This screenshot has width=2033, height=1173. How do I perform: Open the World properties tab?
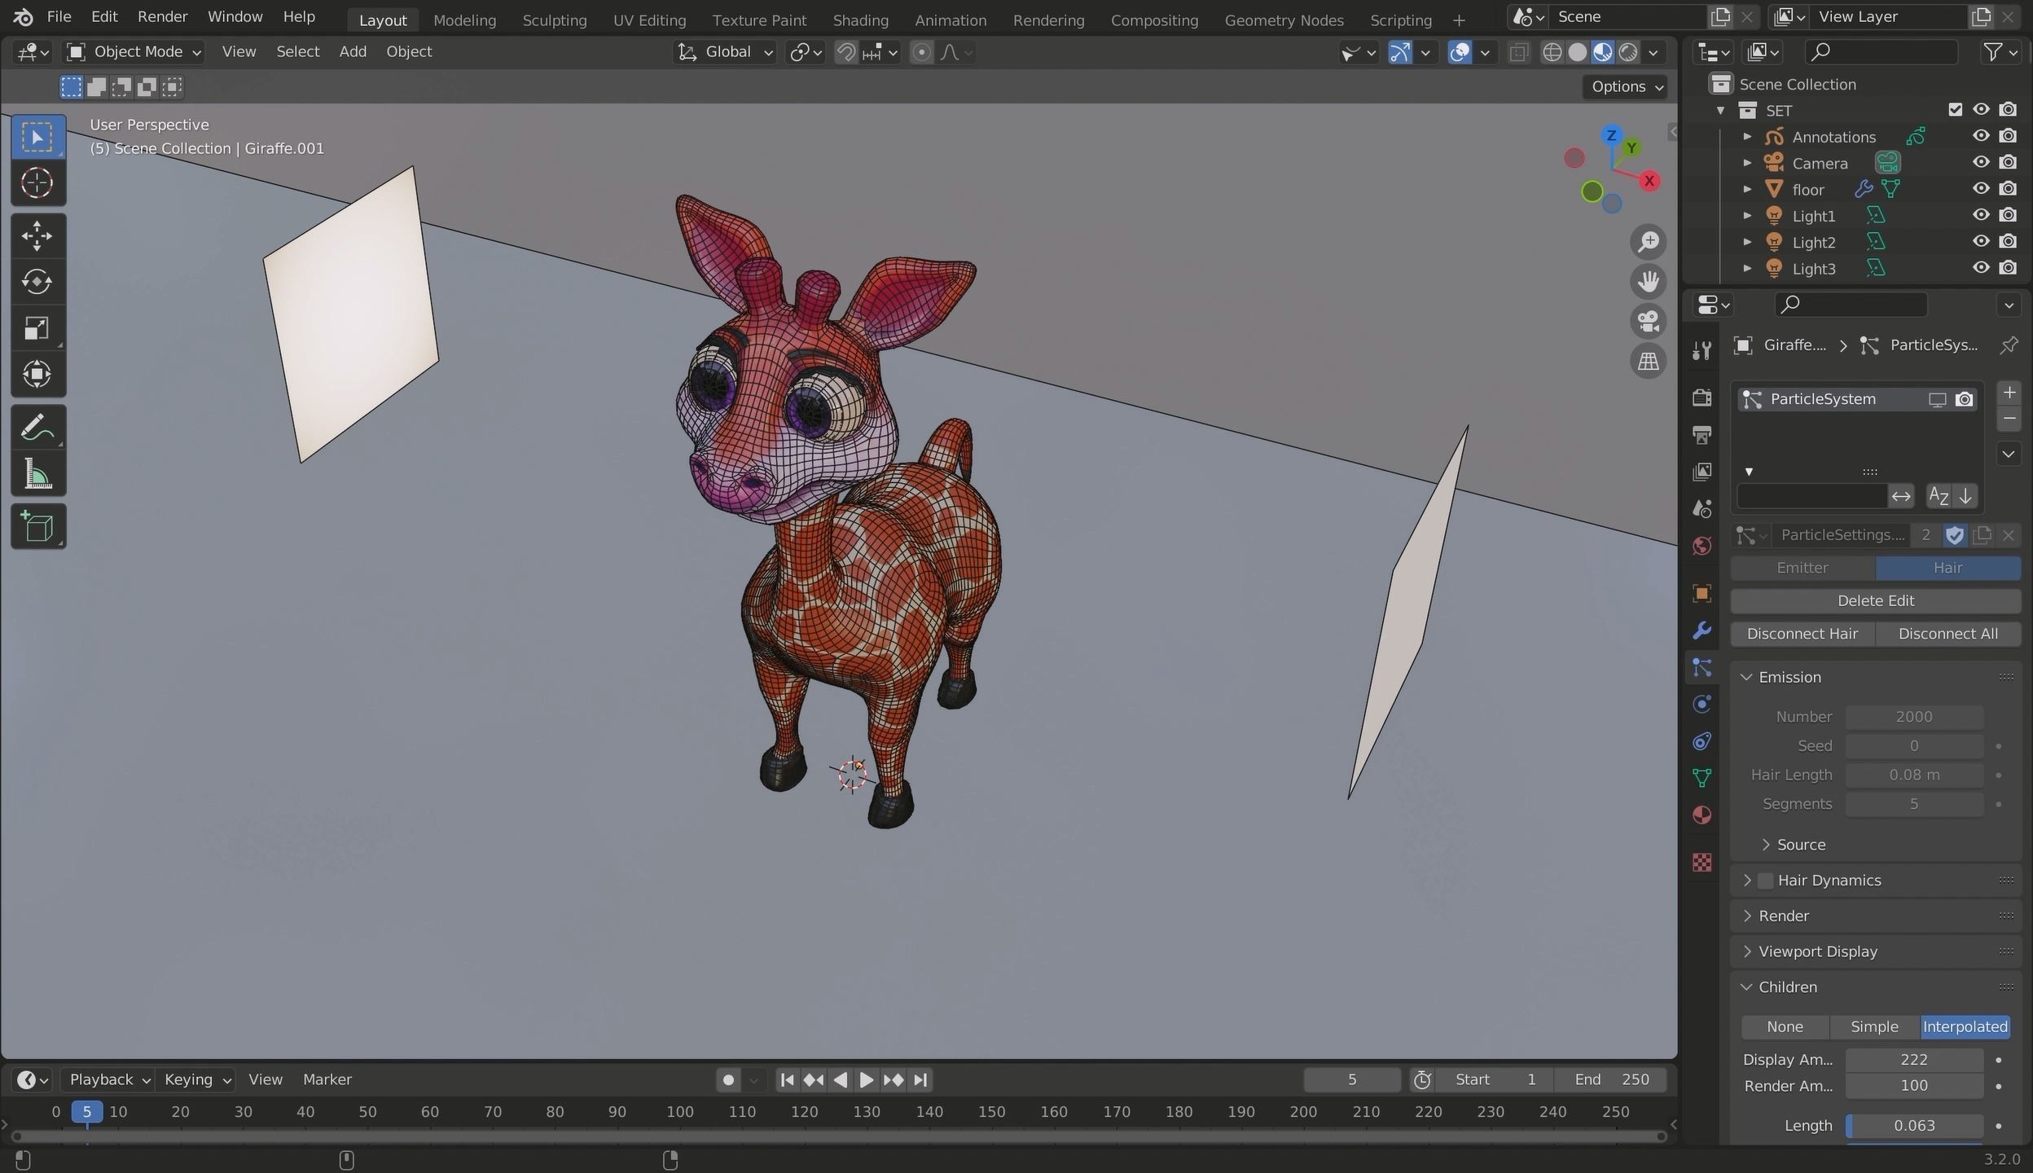[x=1701, y=546]
